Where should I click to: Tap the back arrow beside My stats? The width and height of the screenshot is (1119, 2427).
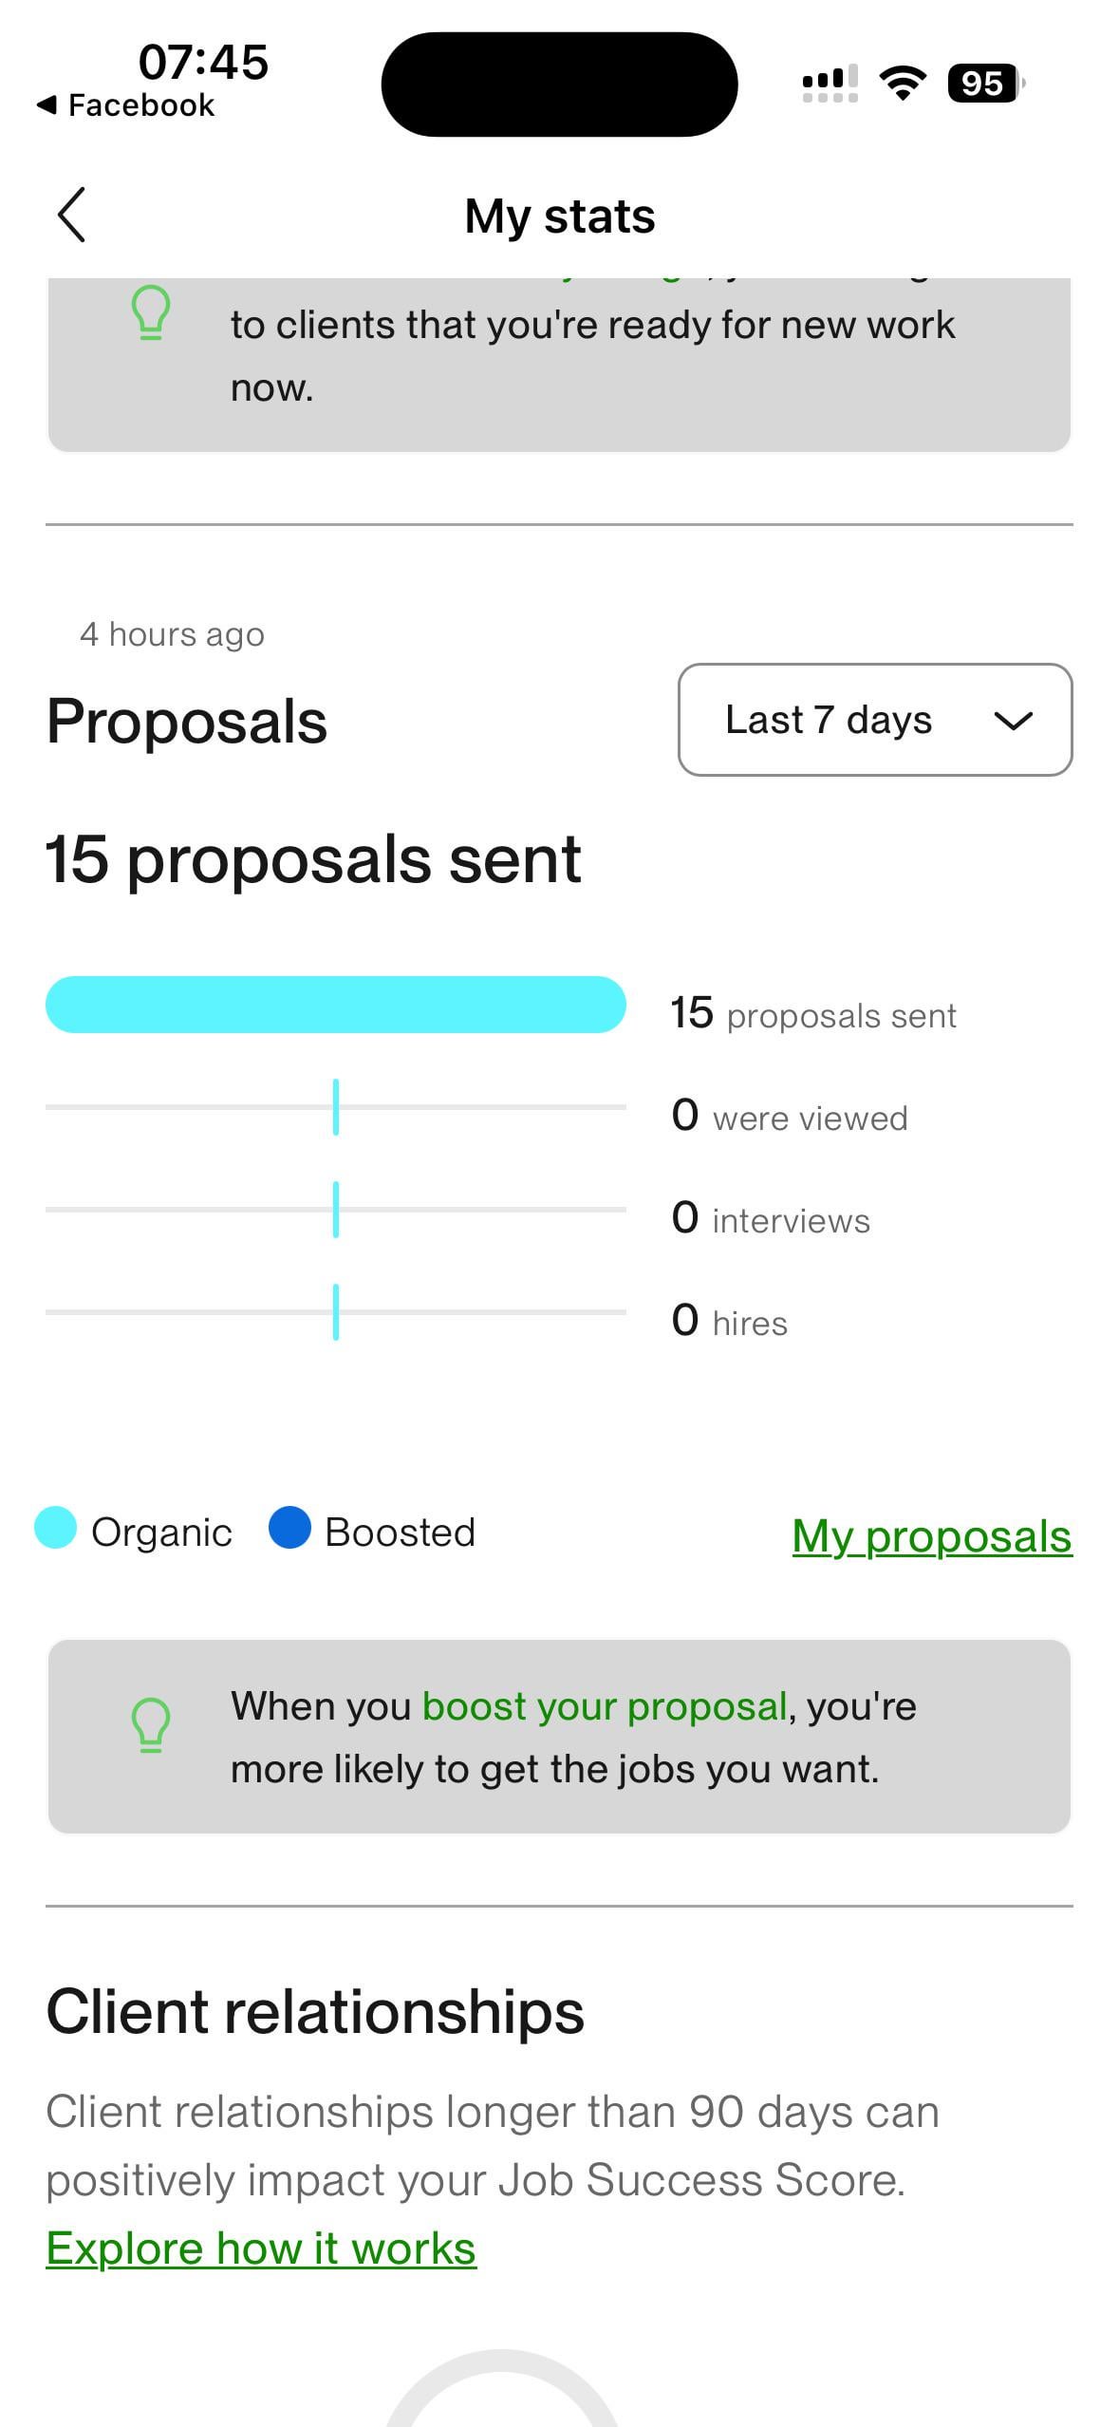click(72, 216)
